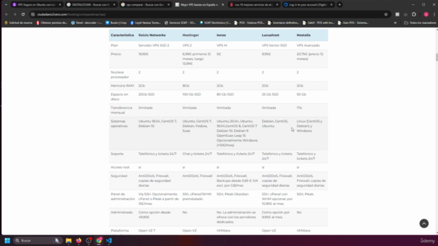The width and height of the screenshot is (438, 246).
Task: Open Google Chrome from the taskbar
Action: tap(99, 241)
